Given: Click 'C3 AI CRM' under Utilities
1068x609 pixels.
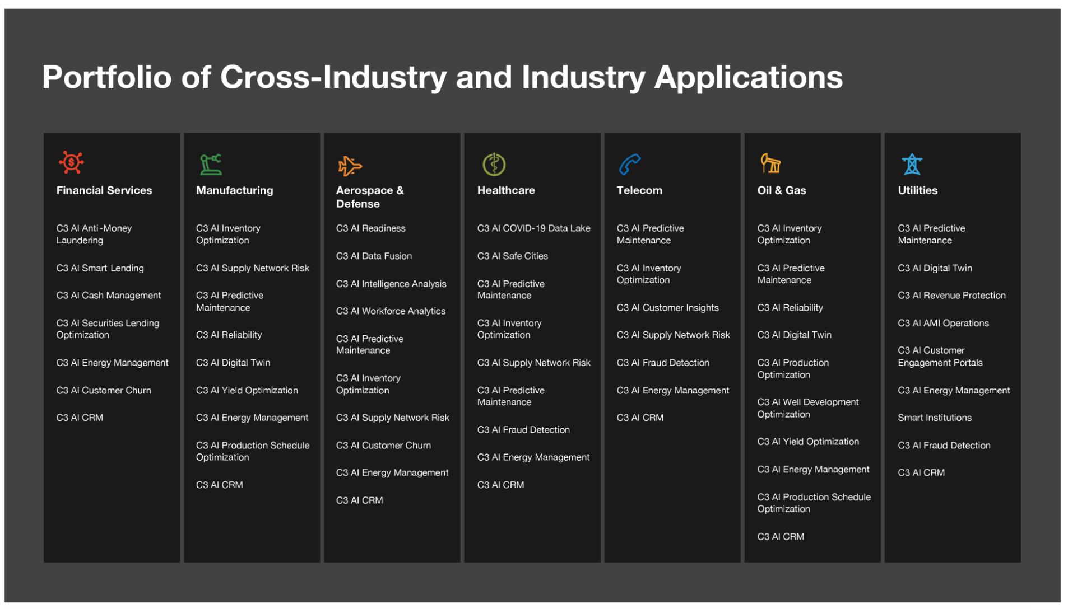Looking at the screenshot, I should coord(921,473).
